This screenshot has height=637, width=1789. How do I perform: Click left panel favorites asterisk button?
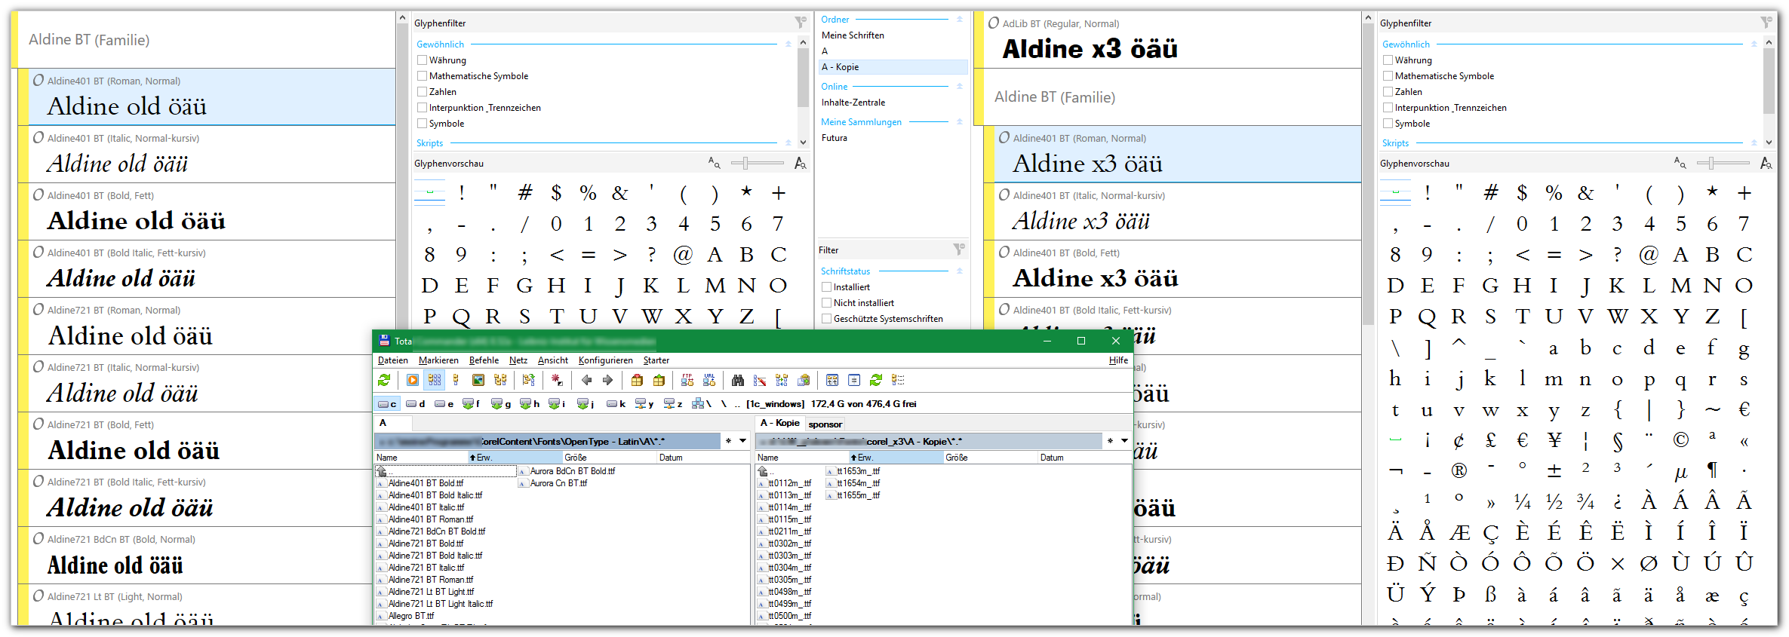[728, 441]
